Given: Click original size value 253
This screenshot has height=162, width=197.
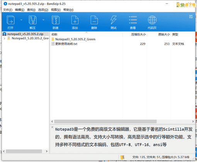Looking at the screenshot, I should [167, 44].
